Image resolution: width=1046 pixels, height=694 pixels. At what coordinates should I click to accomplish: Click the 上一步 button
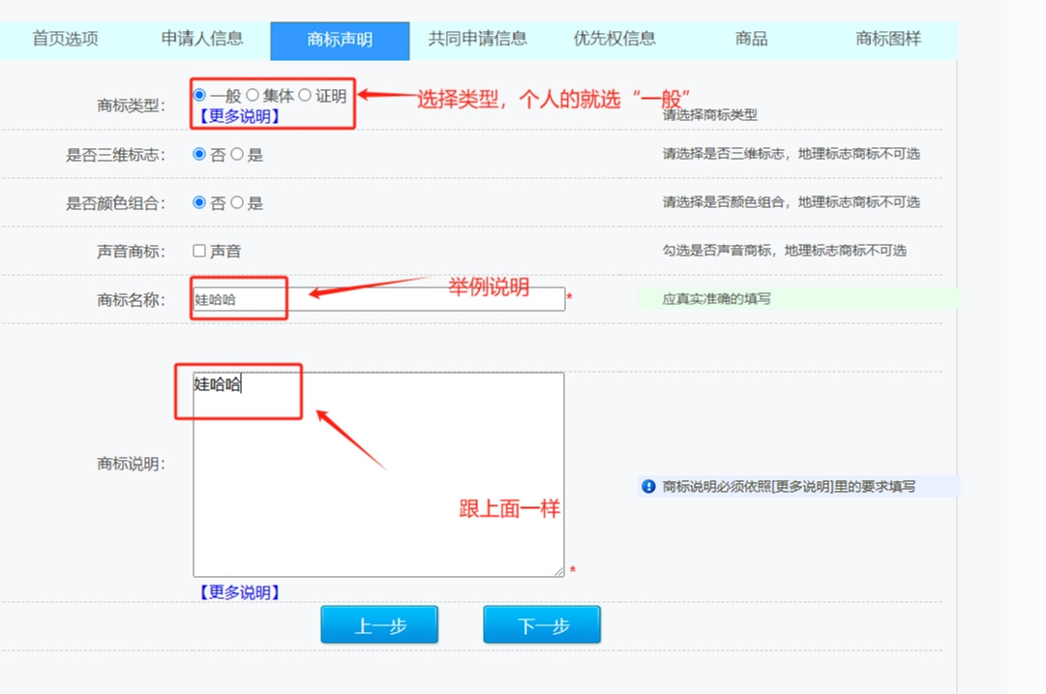tap(379, 625)
